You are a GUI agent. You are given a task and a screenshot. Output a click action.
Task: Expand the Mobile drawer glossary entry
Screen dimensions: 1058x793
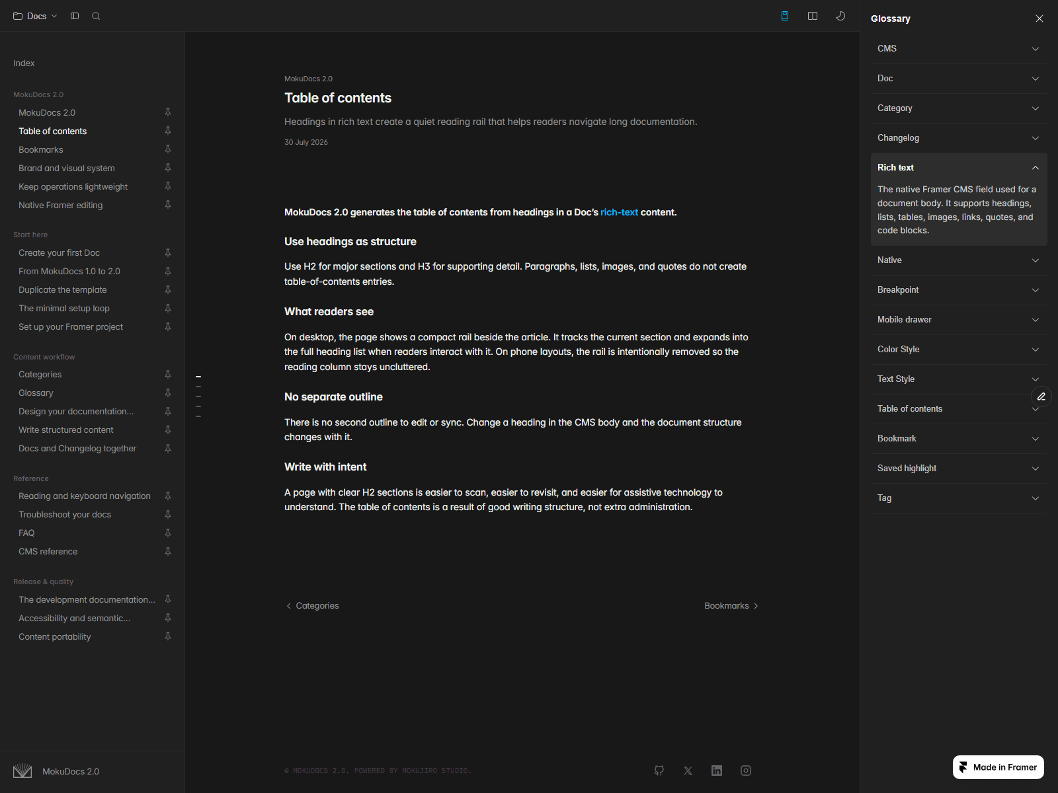click(x=959, y=320)
